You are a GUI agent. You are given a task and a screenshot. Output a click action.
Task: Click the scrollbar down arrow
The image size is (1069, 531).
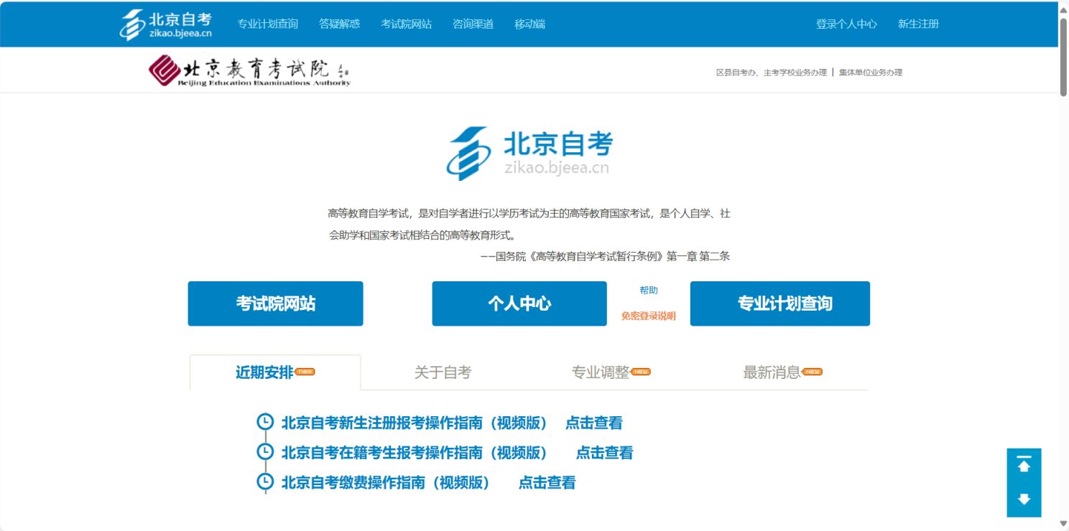(1063, 522)
